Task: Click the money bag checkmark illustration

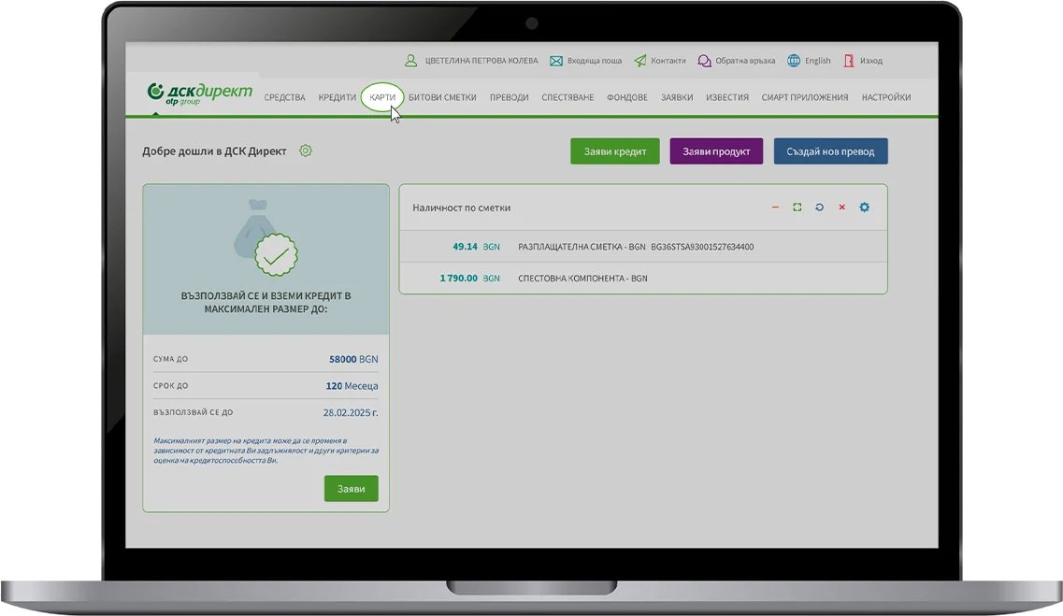Action: coord(266,237)
